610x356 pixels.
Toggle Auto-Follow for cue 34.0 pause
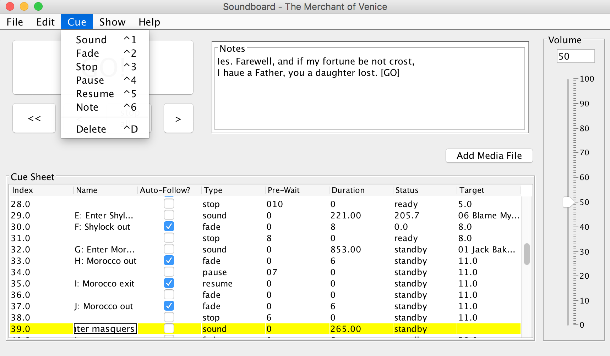tap(169, 272)
